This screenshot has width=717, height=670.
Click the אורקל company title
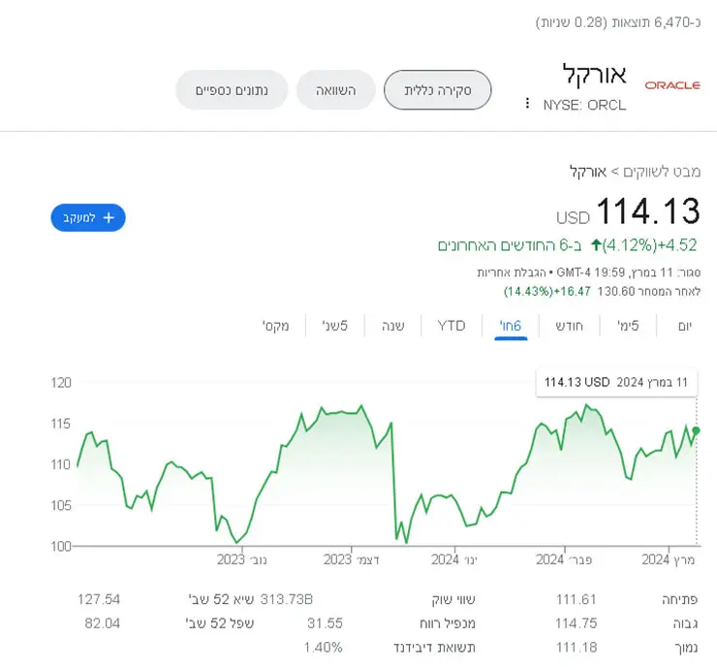pos(594,75)
